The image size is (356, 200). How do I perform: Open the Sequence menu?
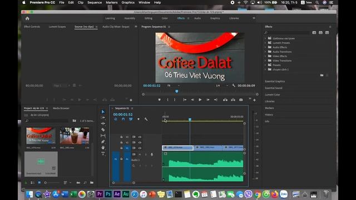point(95,2)
